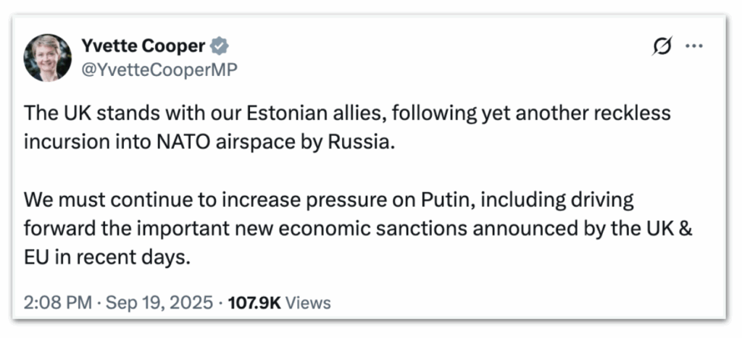Click the Grok slash-circle icon
This screenshot has width=742, height=338.
click(661, 48)
